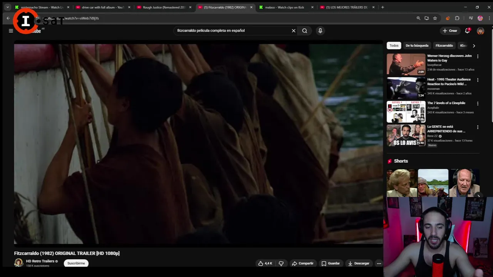Close the mistemacho Stream tab

(68, 7)
